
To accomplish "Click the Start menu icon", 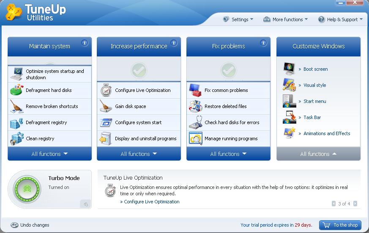I will tap(289, 101).
